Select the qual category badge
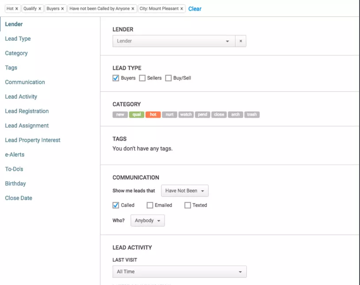This screenshot has height=285, width=360. click(136, 115)
